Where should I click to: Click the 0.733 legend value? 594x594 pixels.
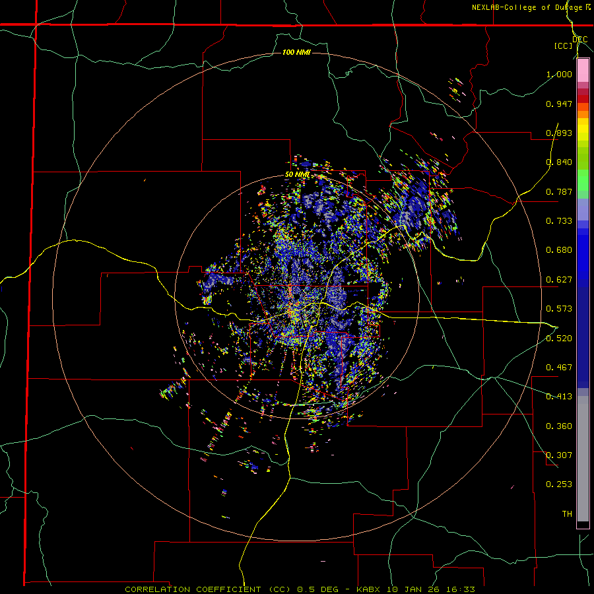click(559, 221)
